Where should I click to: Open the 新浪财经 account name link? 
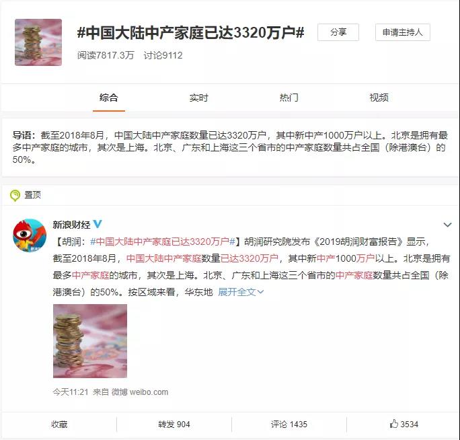point(71,225)
